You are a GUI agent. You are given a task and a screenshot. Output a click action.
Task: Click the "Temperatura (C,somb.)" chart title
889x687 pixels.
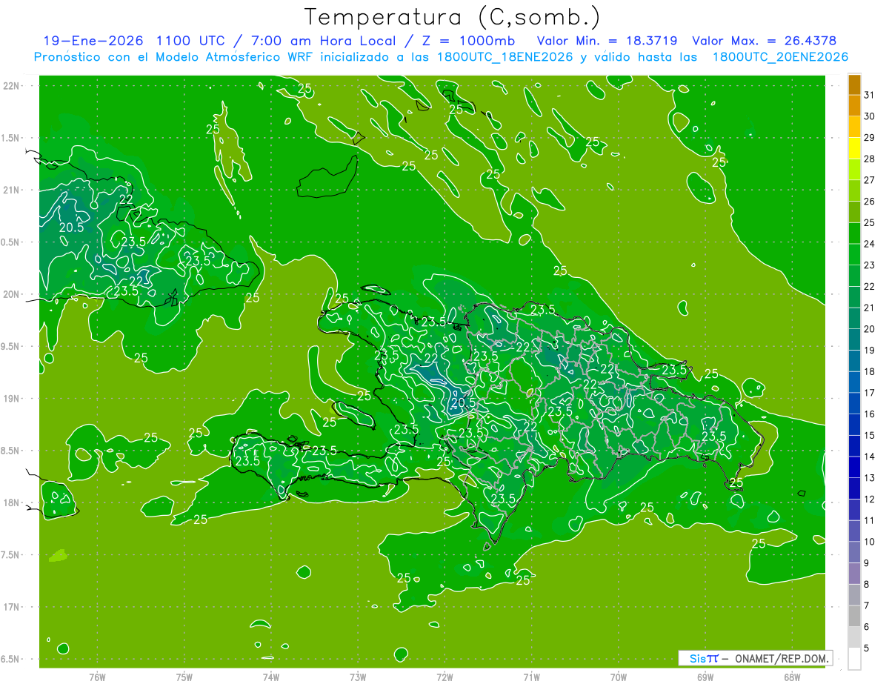pyautogui.click(x=453, y=16)
